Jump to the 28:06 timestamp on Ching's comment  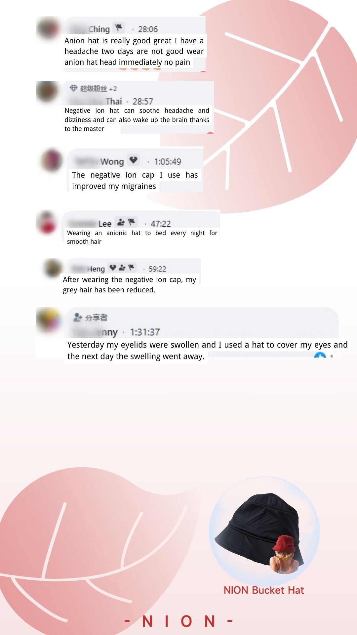[x=148, y=29]
